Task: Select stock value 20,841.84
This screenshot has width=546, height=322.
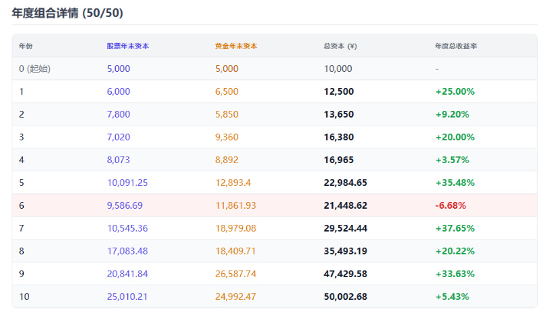Action: click(x=127, y=274)
